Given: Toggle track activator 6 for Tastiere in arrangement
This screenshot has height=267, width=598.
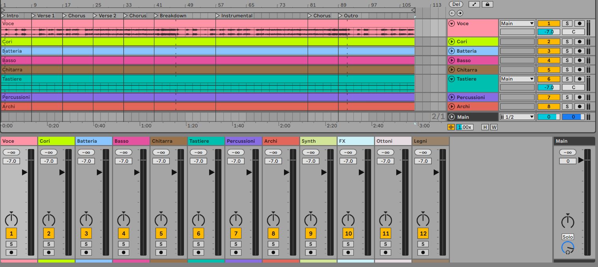Looking at the screenshot, I should pos(549,79).
